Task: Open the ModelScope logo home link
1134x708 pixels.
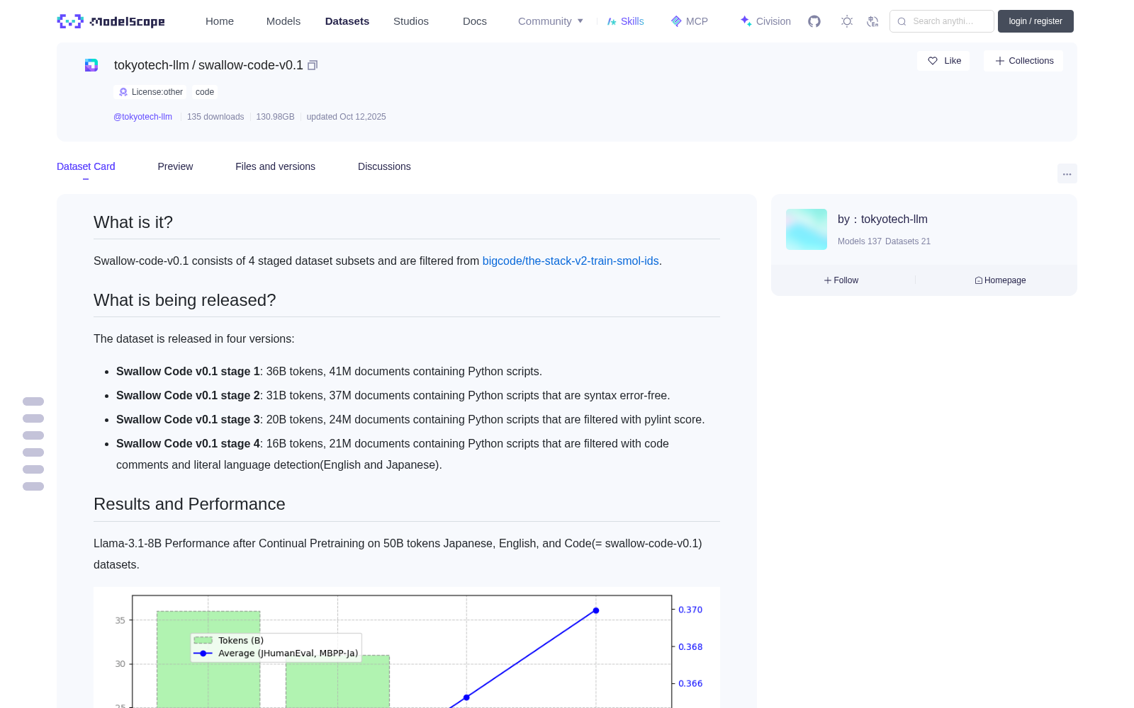Action: pyautogui.click(x=111, y=21)
